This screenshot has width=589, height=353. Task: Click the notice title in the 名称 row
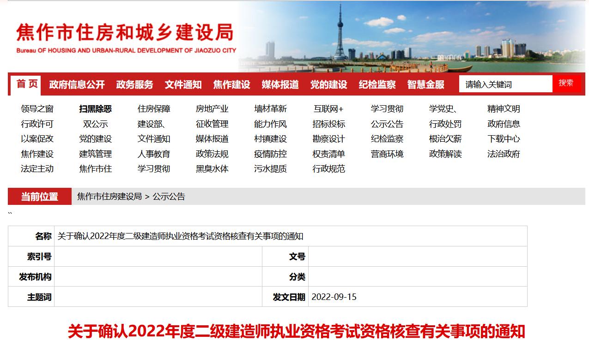click(x=181, y=236)
